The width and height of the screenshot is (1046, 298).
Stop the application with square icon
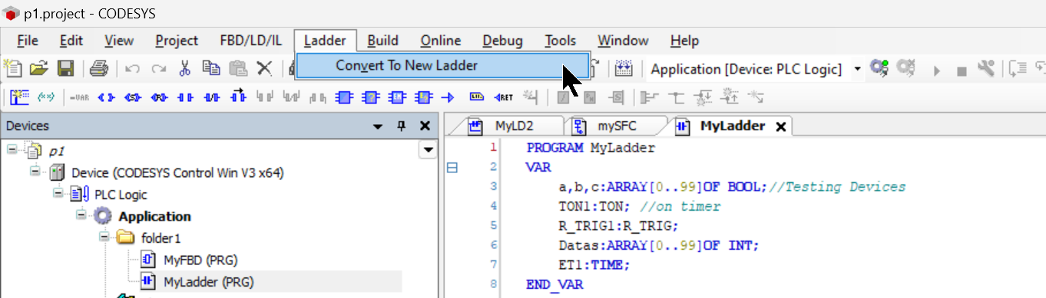tap(962, 70)
